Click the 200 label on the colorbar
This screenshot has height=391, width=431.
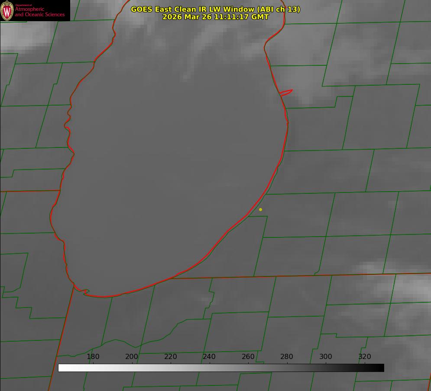click(x=132, y=357)
